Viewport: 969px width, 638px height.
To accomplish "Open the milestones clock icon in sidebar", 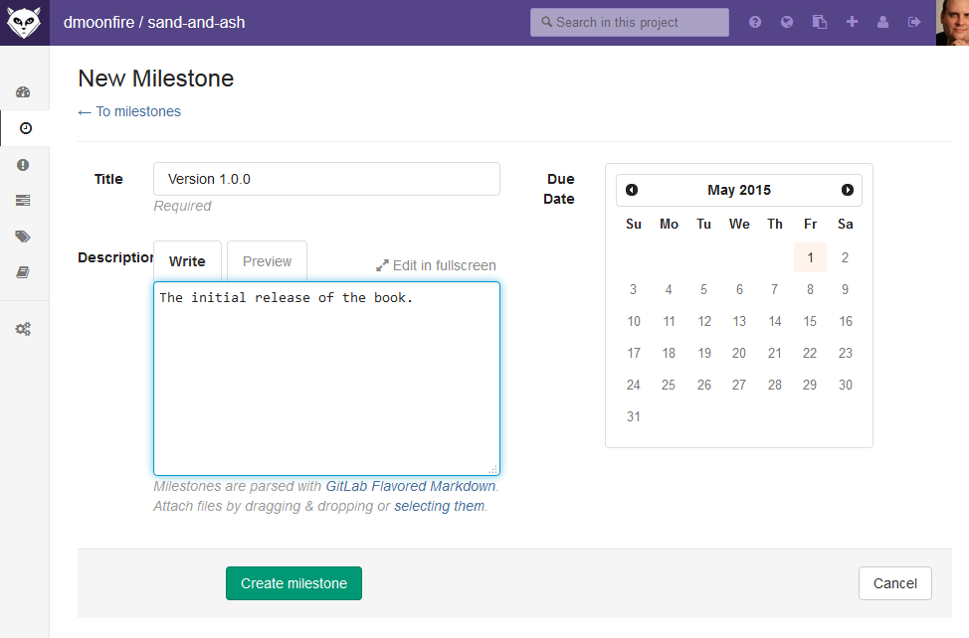I will (x=25, y=128).
